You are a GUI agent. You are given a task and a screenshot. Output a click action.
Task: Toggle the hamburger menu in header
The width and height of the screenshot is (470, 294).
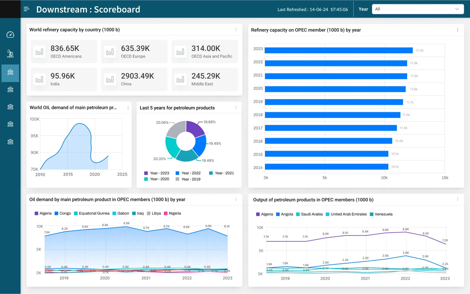pyautogui.click(x=26, y=9)
